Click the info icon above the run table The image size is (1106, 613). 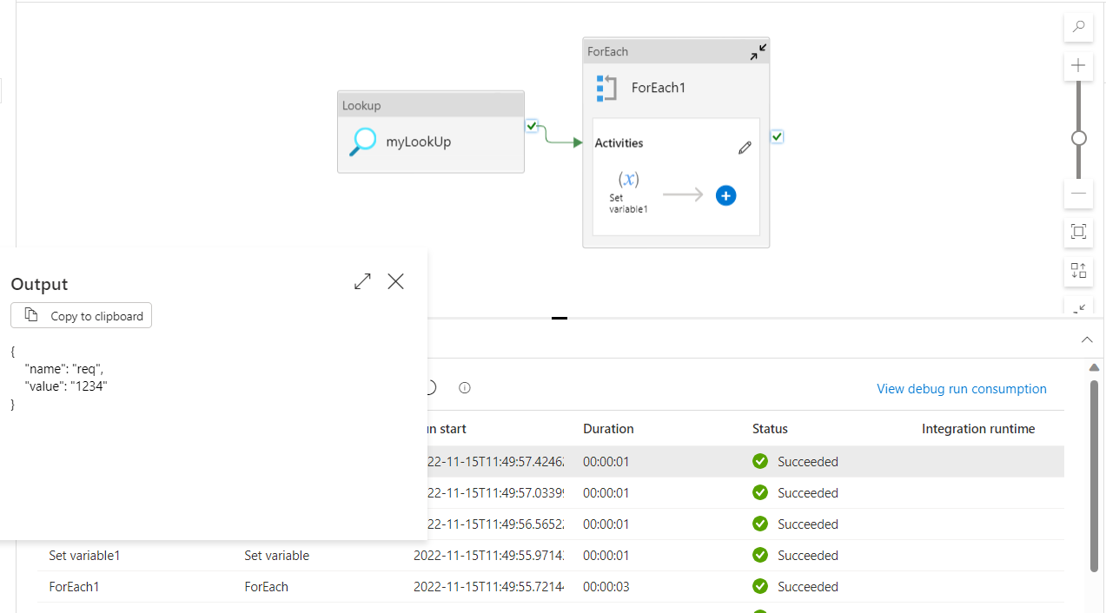point(465,388)
